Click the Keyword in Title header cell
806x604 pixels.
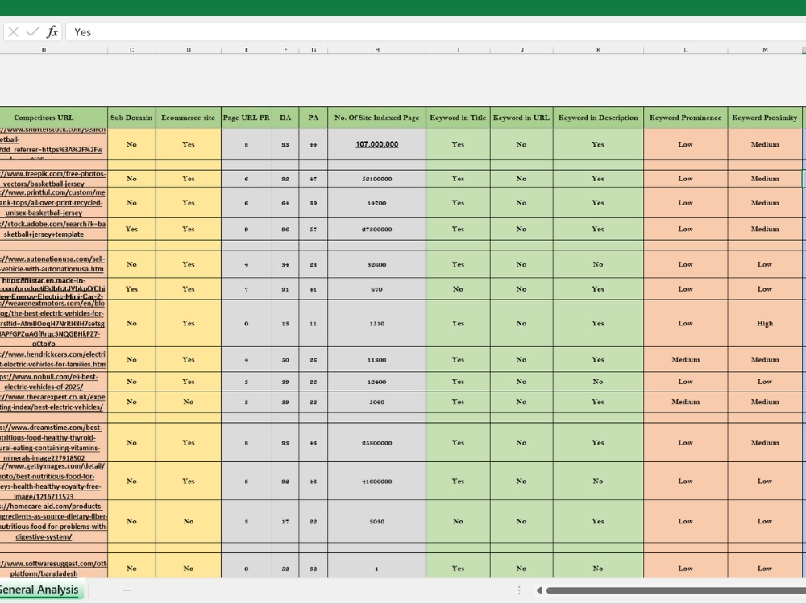458,118
